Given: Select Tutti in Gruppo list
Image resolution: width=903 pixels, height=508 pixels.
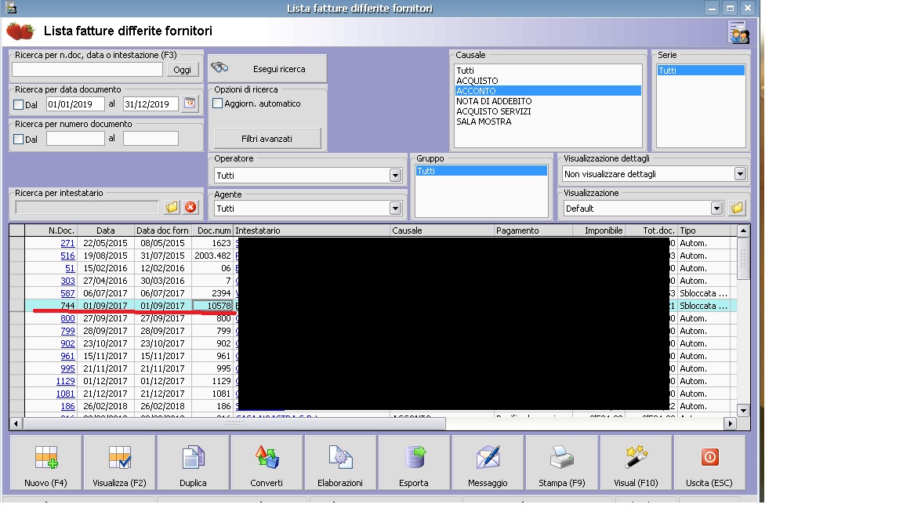Looking at the screenshot, I should coord(481,171).
